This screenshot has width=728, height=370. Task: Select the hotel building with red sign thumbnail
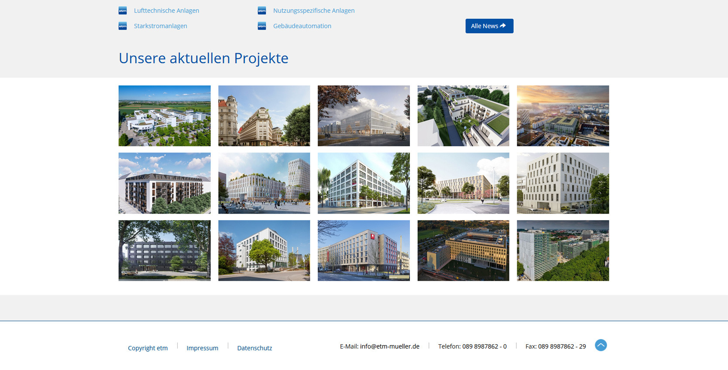[x=364, y=251]
